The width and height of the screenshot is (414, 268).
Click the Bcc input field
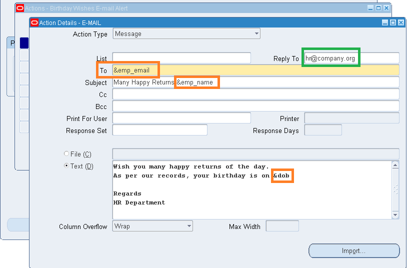(x=256, y=106)
